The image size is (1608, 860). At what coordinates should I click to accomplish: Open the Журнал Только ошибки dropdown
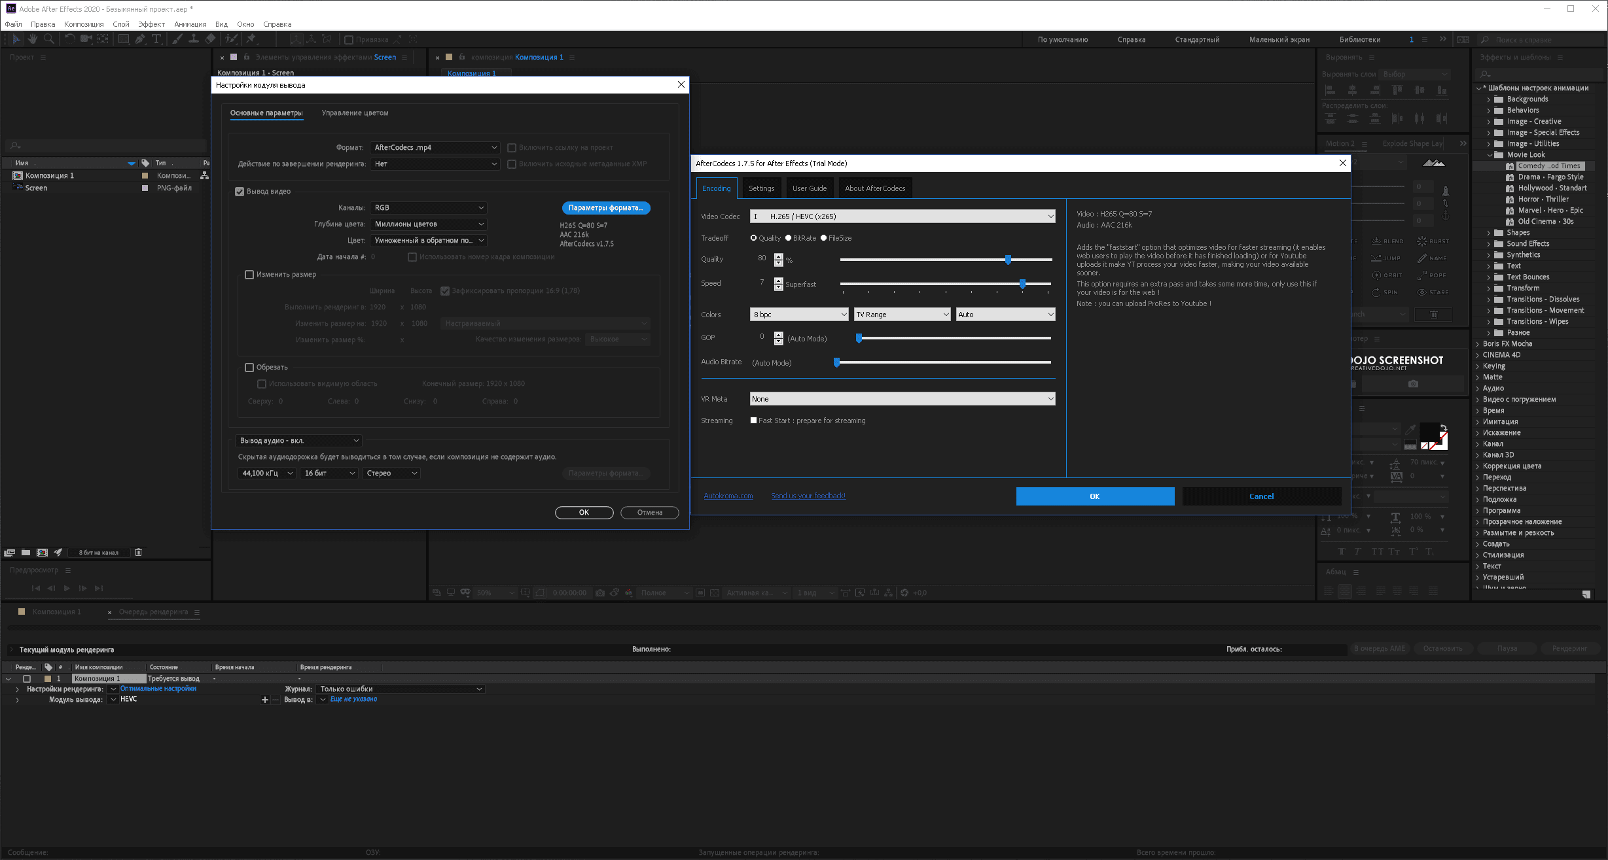point(401,689)
